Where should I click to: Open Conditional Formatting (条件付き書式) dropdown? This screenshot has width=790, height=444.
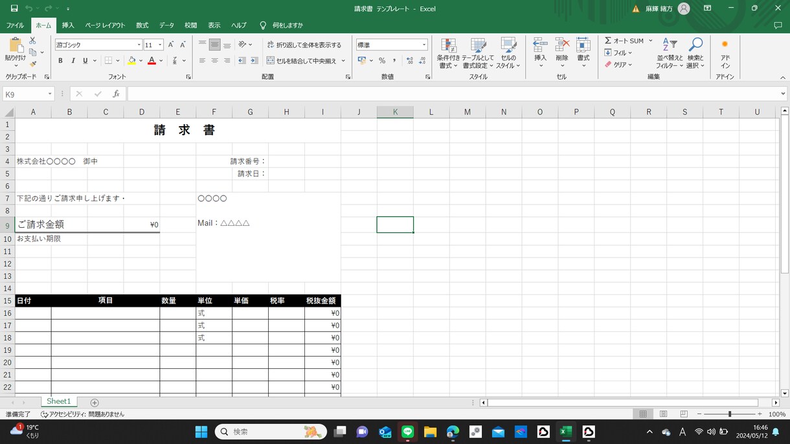[x=448, y=53]
